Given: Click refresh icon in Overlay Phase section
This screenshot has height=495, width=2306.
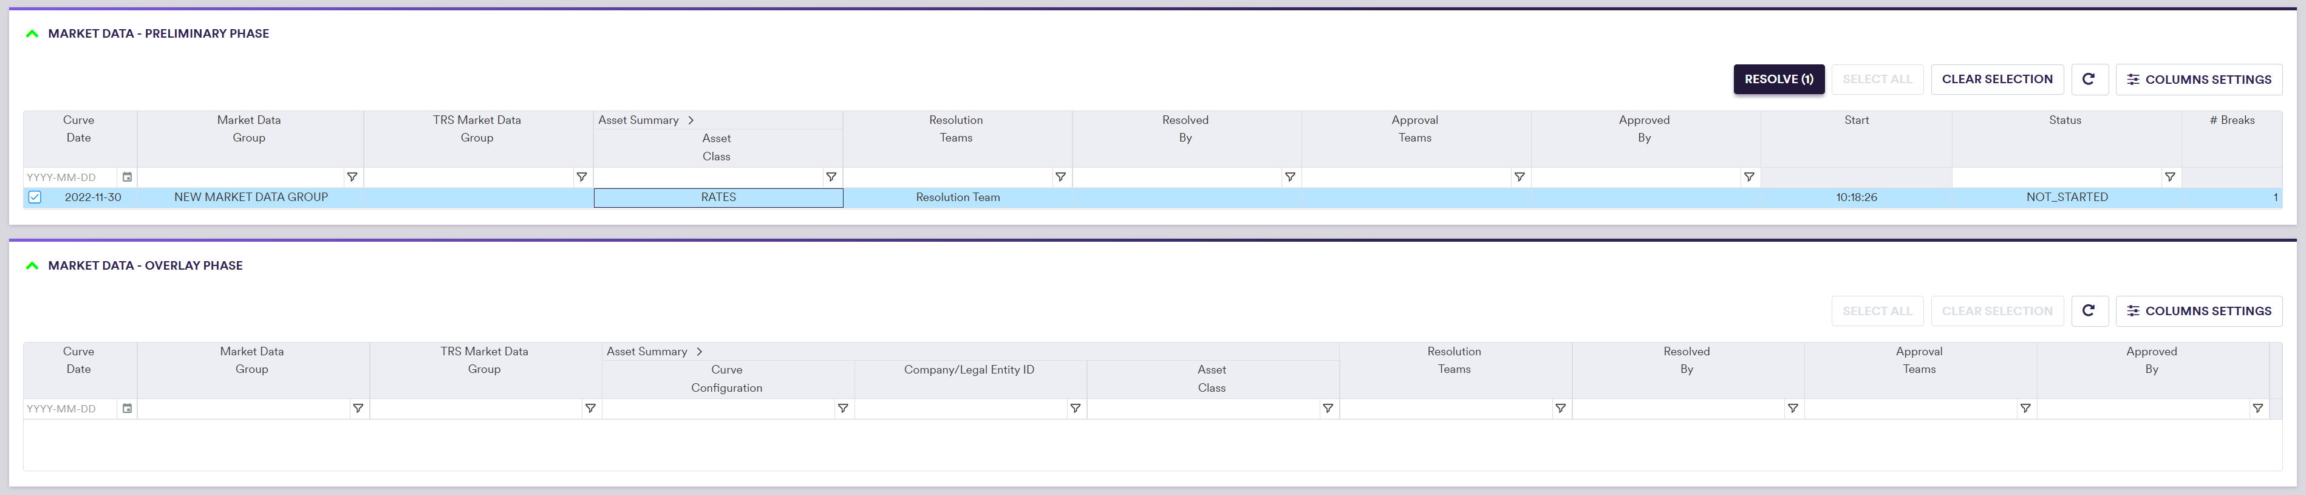Looking at the screenshot, I should pos(2089,310).
